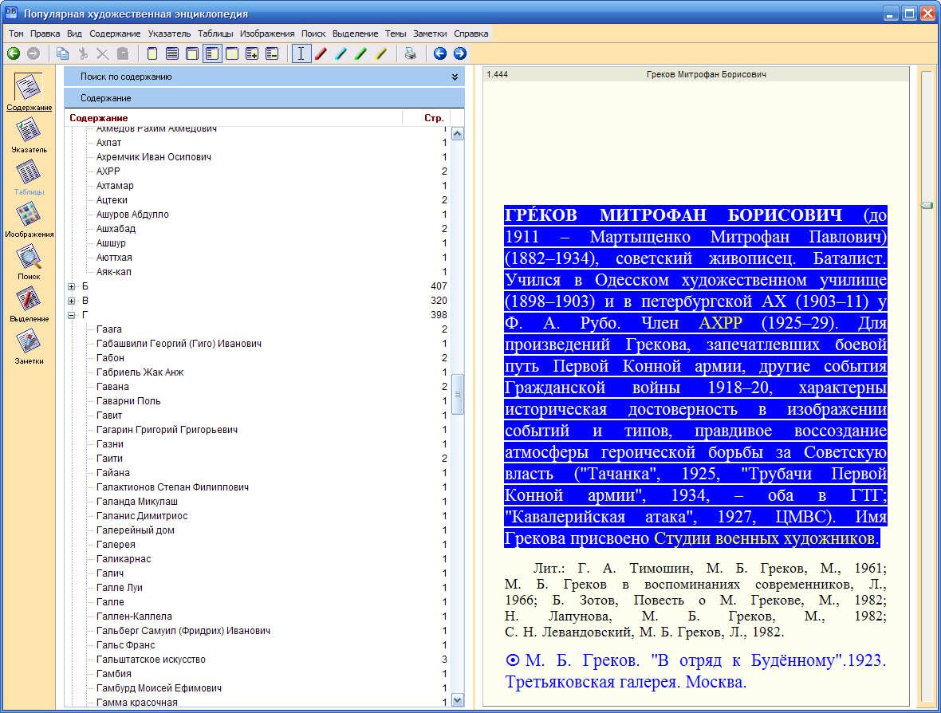
Task: Click the Содержание panel header bar
Action: pyautogui.click(x=264, y=98)
